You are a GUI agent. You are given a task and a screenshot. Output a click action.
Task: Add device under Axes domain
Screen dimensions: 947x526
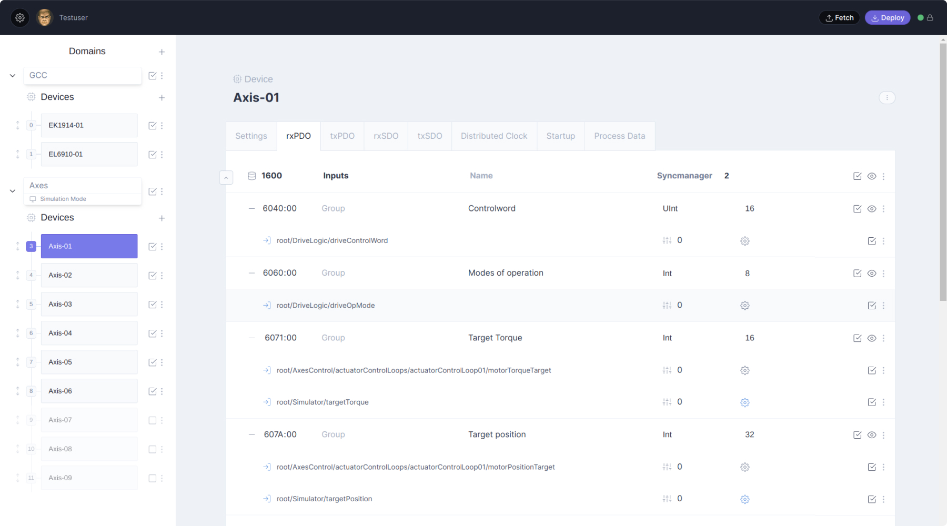162,218
